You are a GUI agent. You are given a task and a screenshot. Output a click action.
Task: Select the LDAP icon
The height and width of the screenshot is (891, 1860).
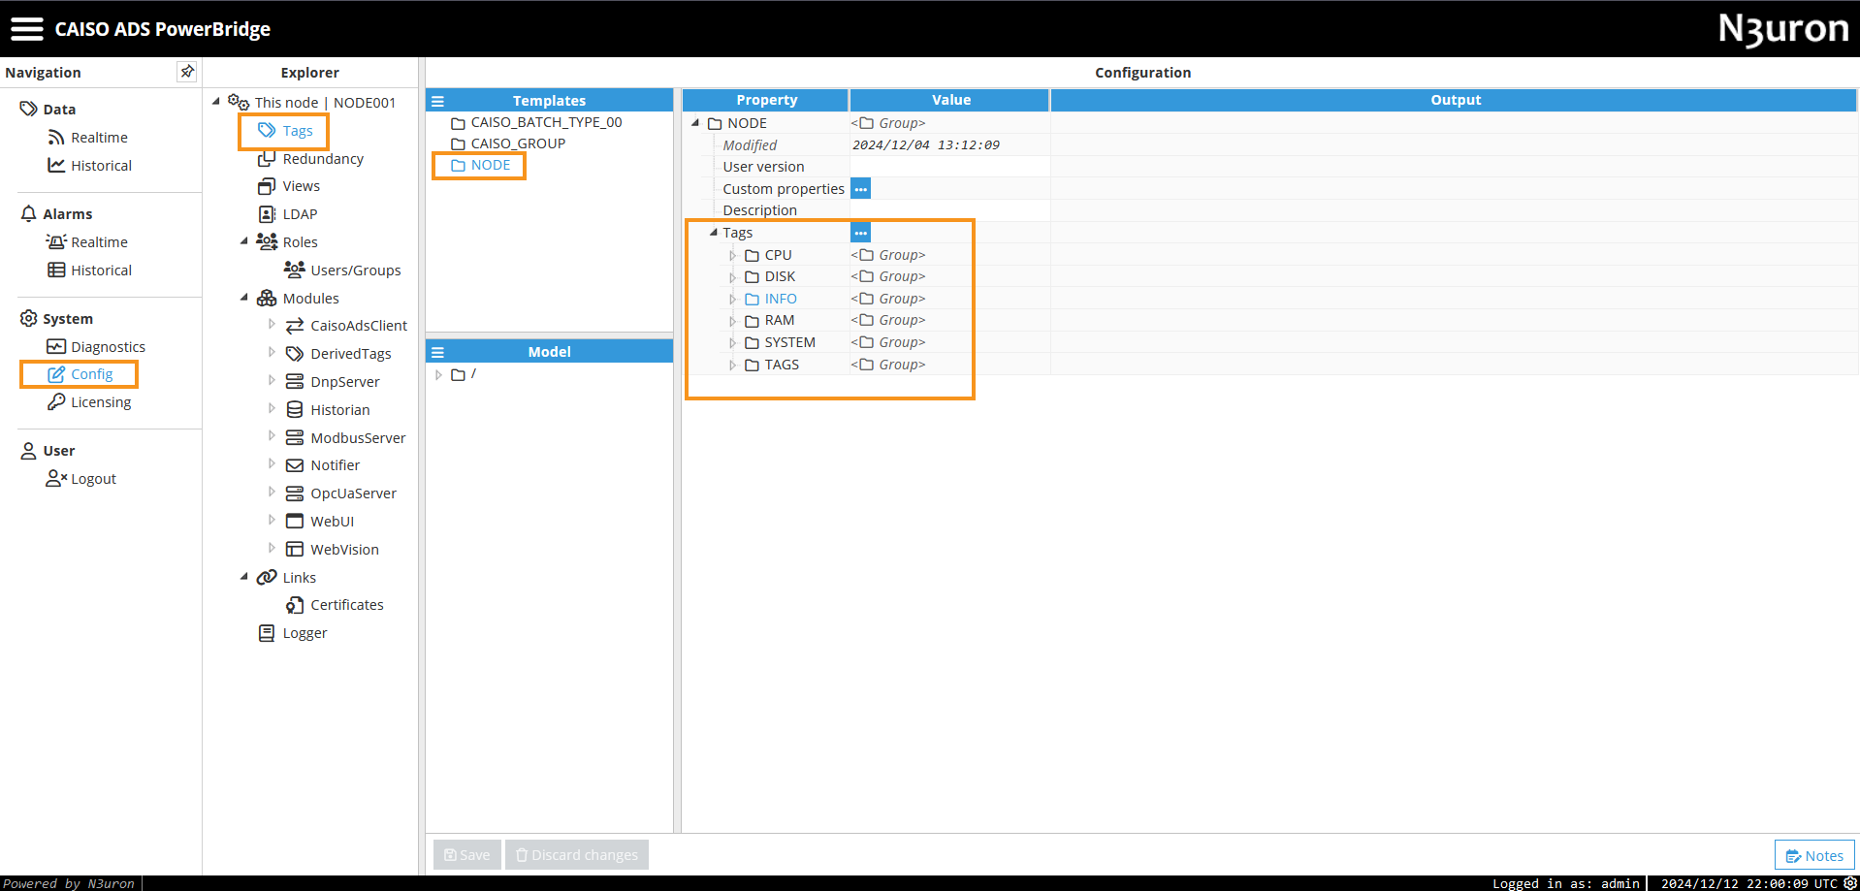(267, 214)
